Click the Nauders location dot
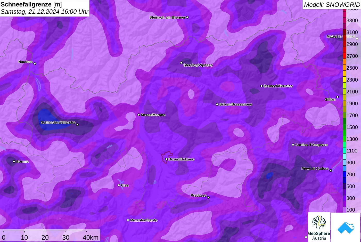Viewport: 361px width, 242px height. [35, 64]
